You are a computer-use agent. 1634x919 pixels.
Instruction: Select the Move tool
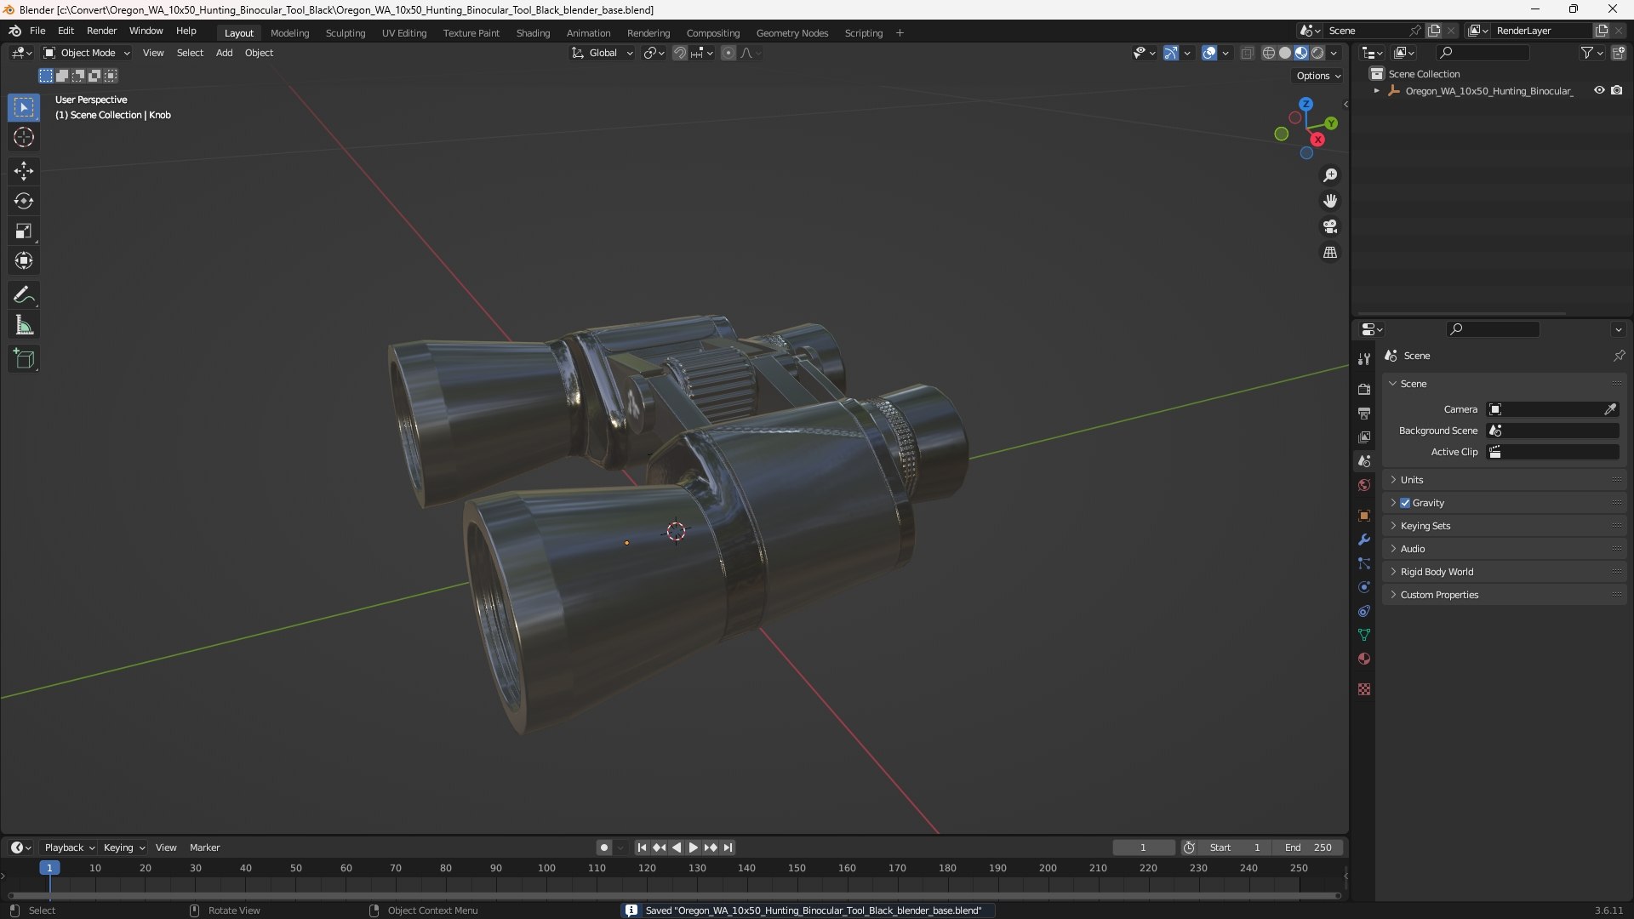24,171
